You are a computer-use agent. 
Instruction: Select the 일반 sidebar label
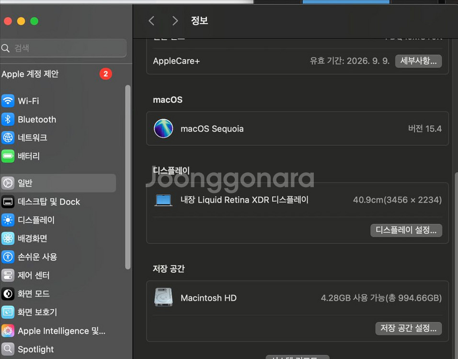point(25,183)
